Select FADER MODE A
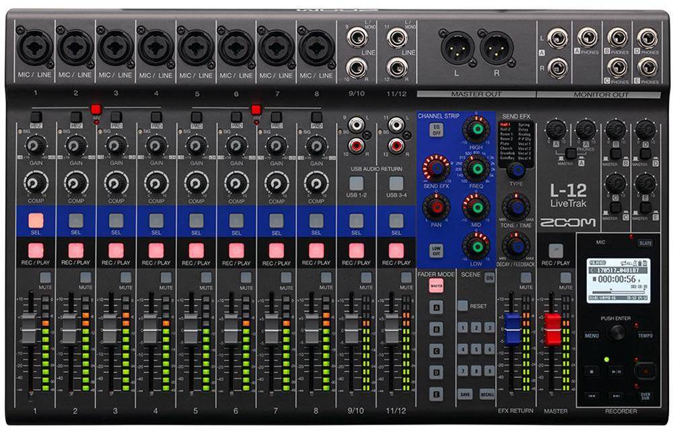 click(435, 308)
